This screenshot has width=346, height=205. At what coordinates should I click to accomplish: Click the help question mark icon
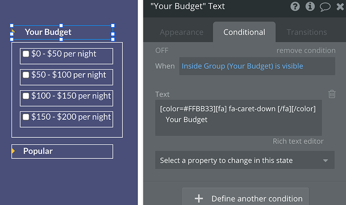pos(295,7)
